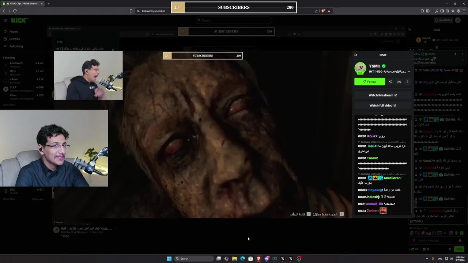Switch input language via ENG indicator
468x263 pixels.
(440, 259)
